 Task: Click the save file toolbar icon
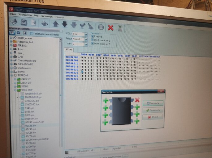[x=24, y=22]
